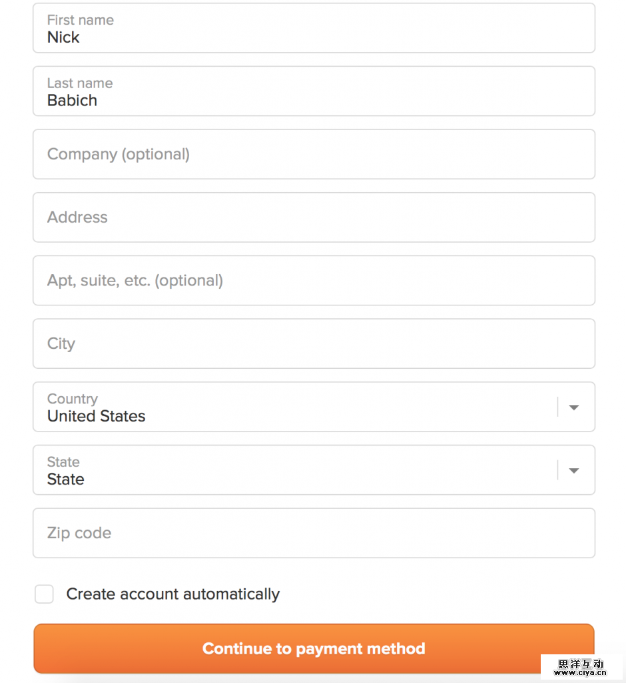
Task: Click the Country dropdown arrow icon
Action: (x=573, y=408)
